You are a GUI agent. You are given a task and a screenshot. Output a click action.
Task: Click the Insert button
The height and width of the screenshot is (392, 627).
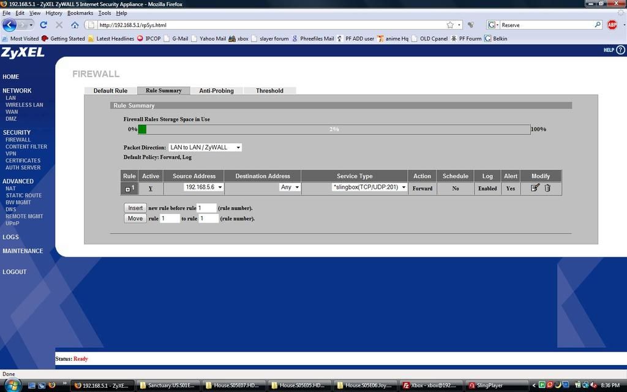click(x=135, y=208)
